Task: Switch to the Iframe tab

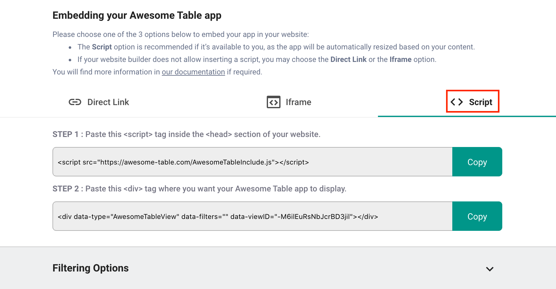Action: (x=289, y=102)
